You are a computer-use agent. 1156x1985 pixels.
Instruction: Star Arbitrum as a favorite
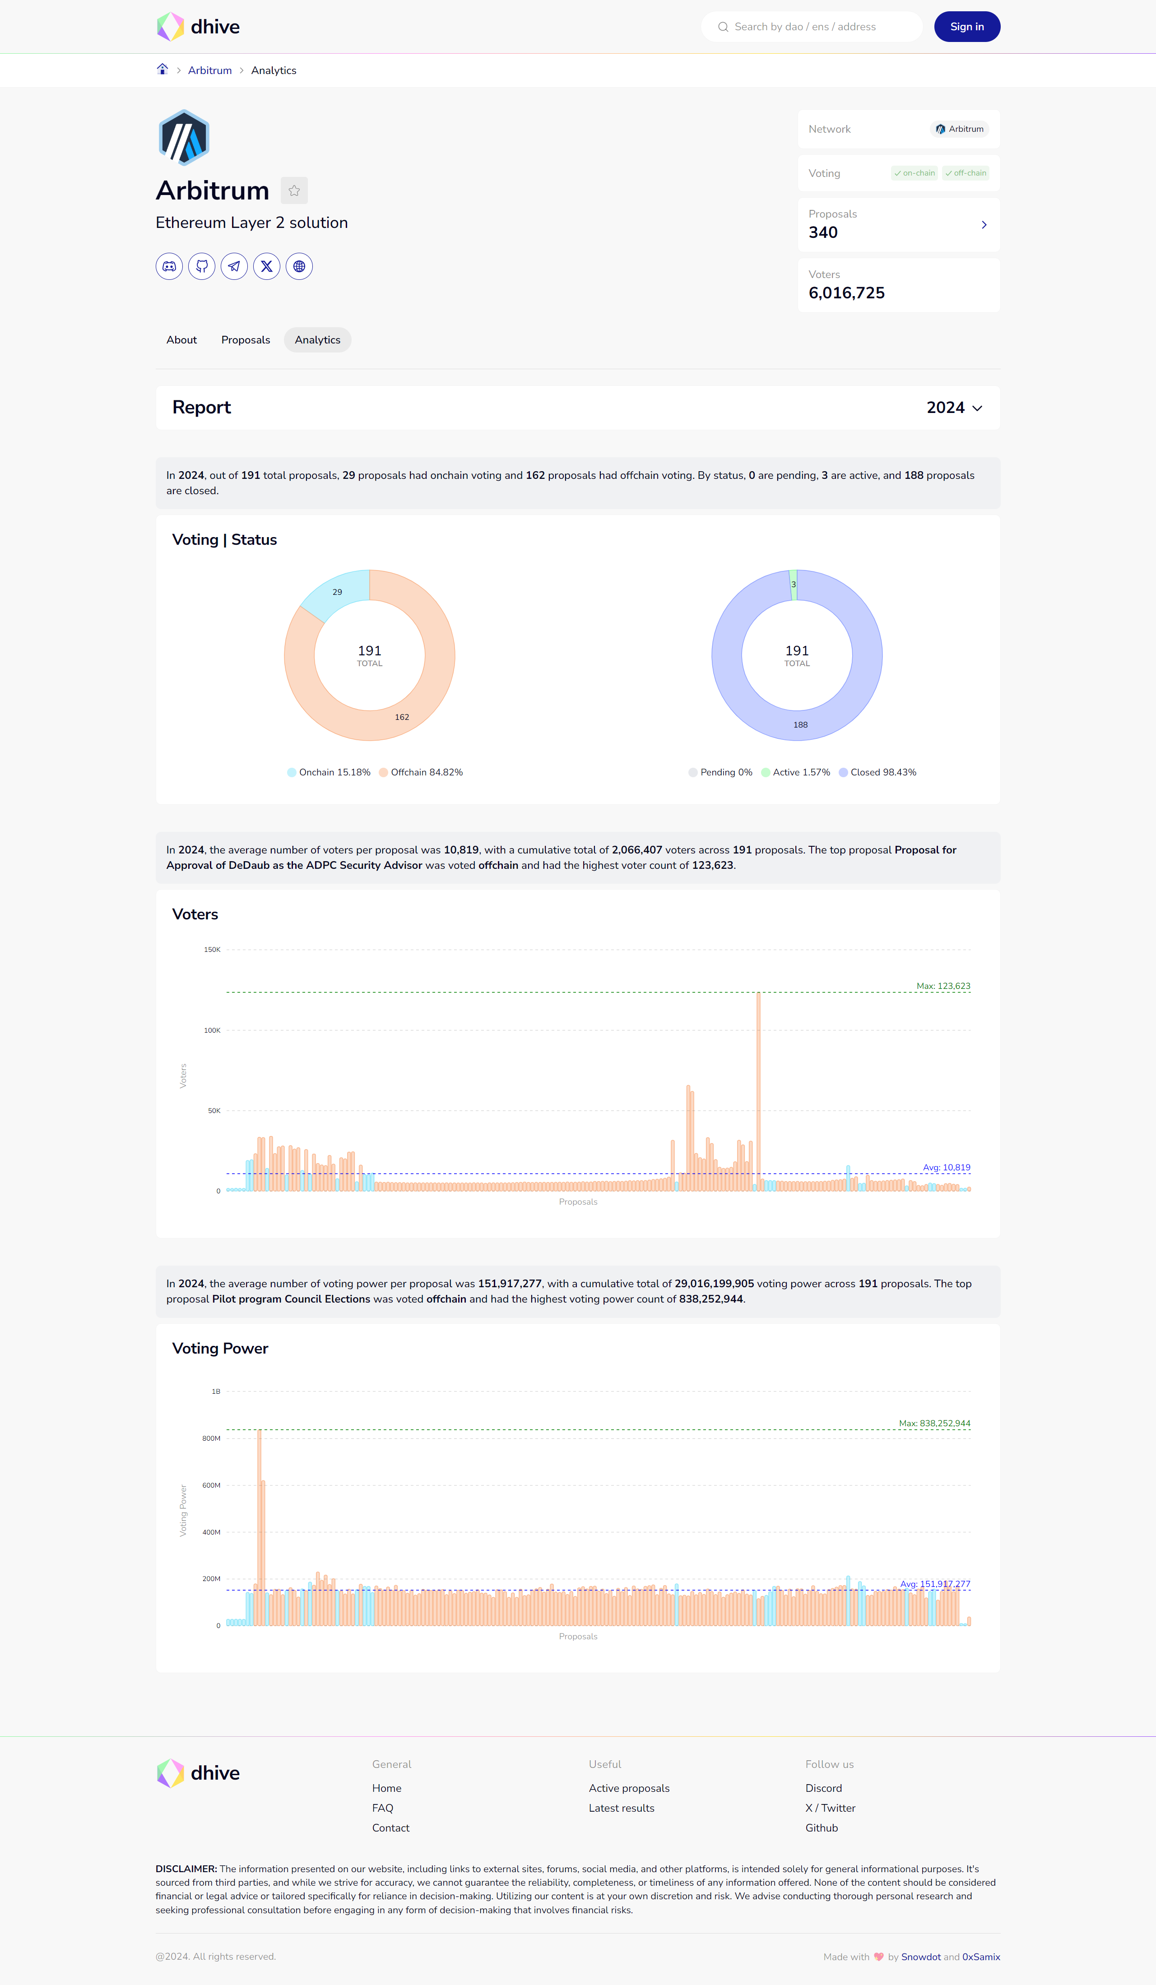tap(294, 190)
